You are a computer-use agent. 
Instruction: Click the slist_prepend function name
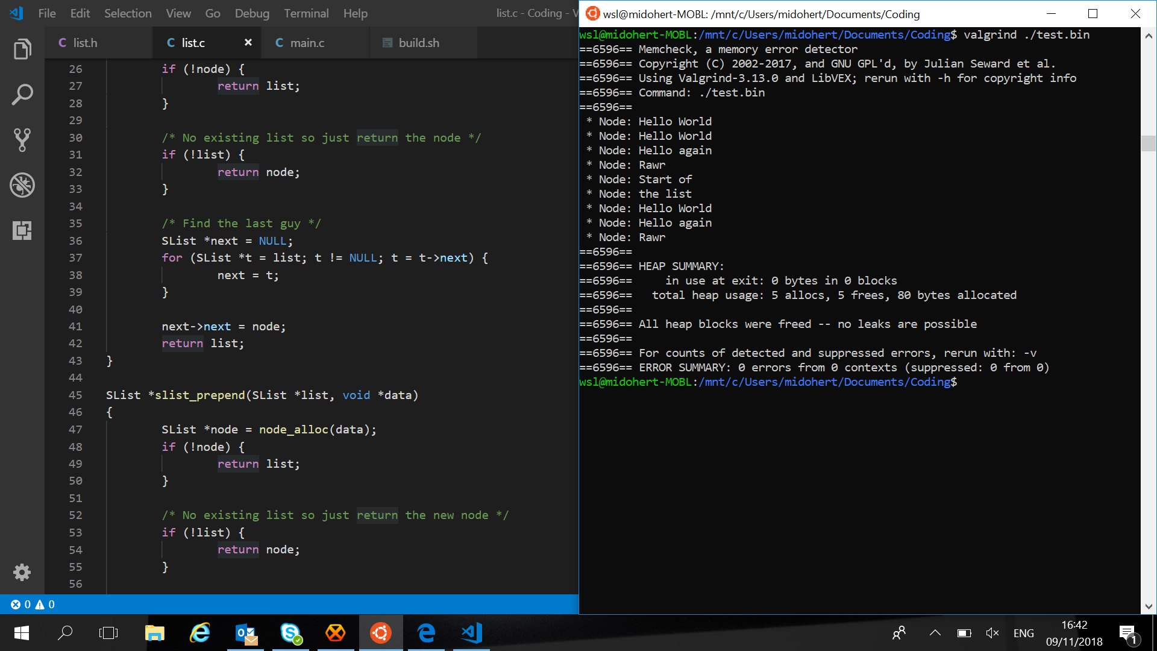(x=200, y=395)
